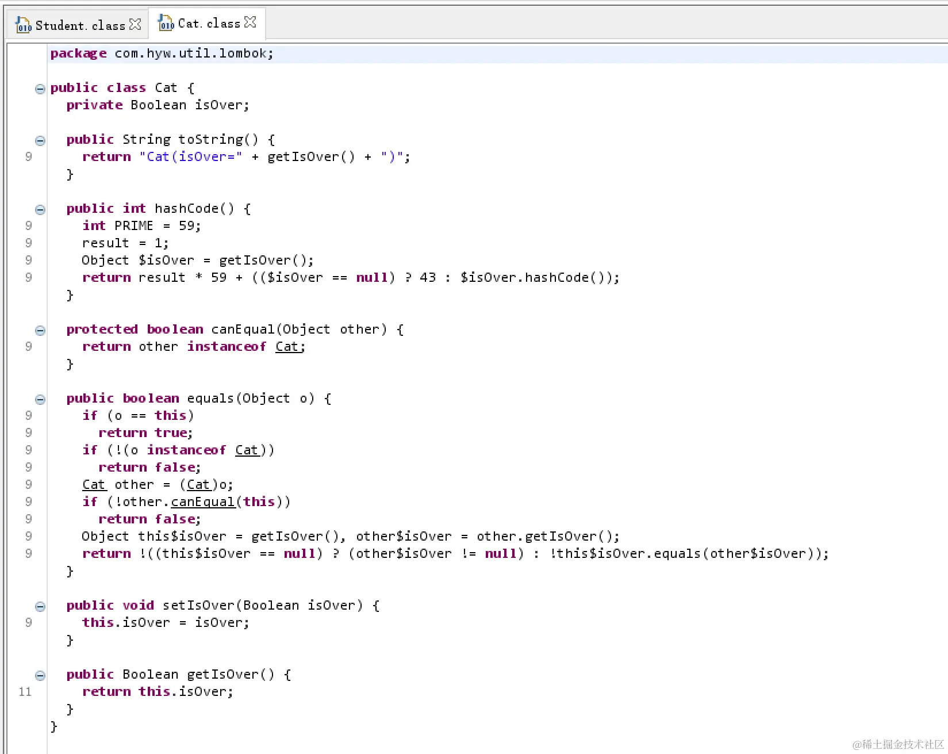
Task: Click 'canEqual(Object other)' method signature
Action: click(x=299, y=330)
